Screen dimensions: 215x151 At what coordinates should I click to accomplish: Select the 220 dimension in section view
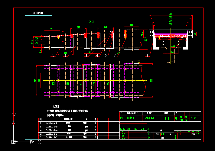coord(171,24)
